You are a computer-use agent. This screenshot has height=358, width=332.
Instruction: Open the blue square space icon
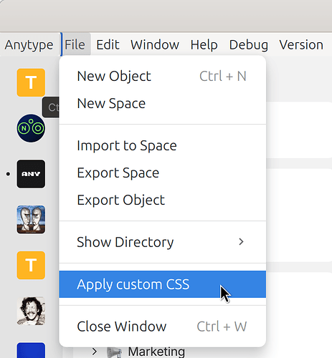click(31, 350)
